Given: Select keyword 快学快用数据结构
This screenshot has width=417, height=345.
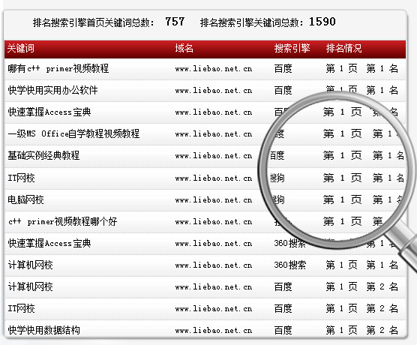Looking at the screenshot, I should pyautogui.click(x=44, y=330).
